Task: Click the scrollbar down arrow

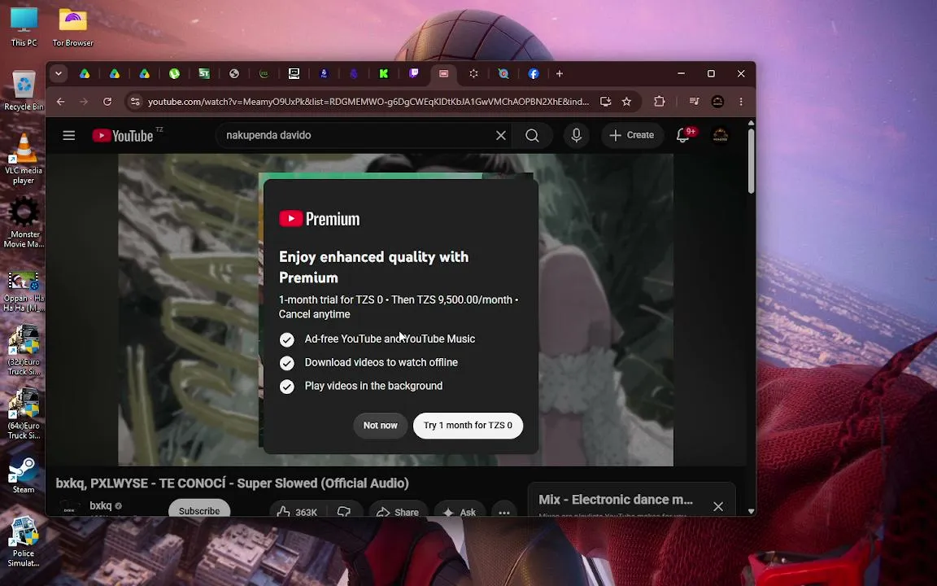Action: tap(752, 511)
